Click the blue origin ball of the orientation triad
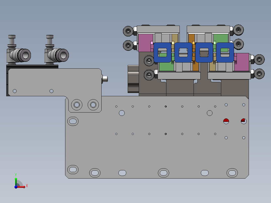Viewport: 271px width, 203px height. 16,187
